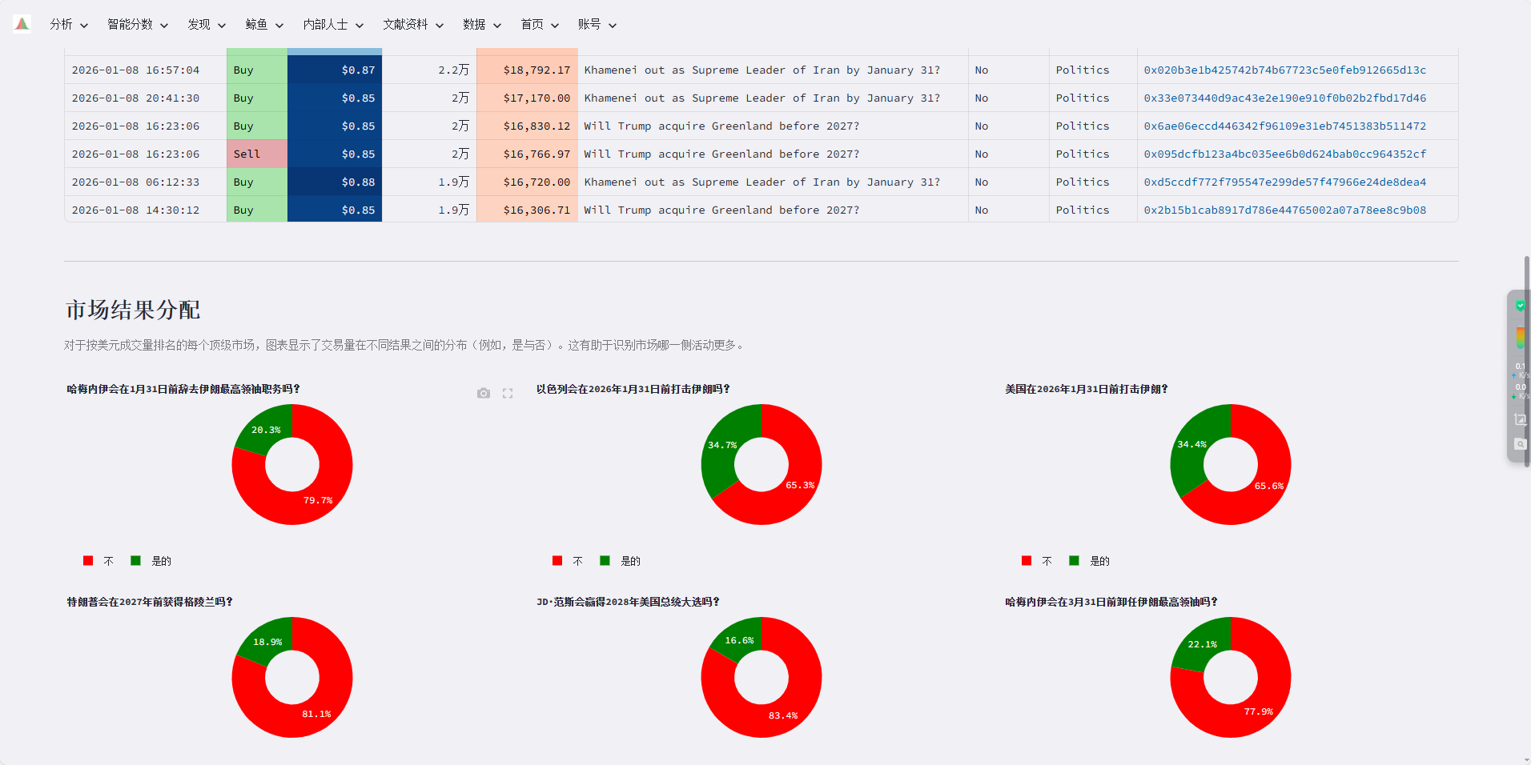
Task: Open wallet address starting with 0x2b15b1cab
Action: click(1284, 210)
